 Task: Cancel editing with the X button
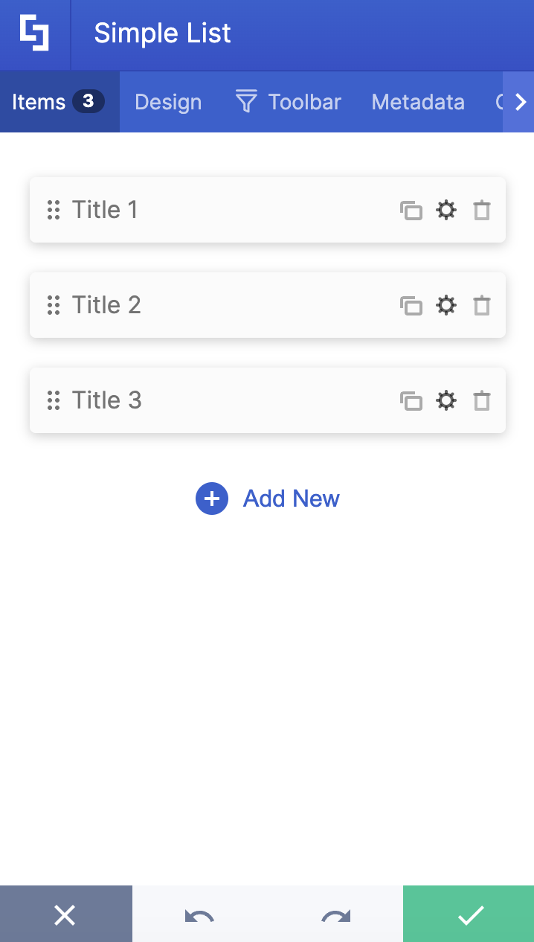point(66,914)
